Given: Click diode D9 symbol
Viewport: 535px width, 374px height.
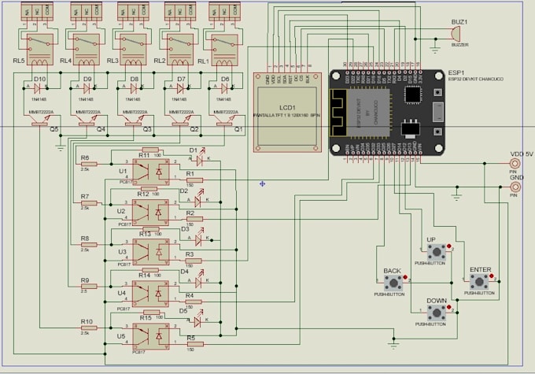Looking at the screenshot, I should (x=87, y=89).
